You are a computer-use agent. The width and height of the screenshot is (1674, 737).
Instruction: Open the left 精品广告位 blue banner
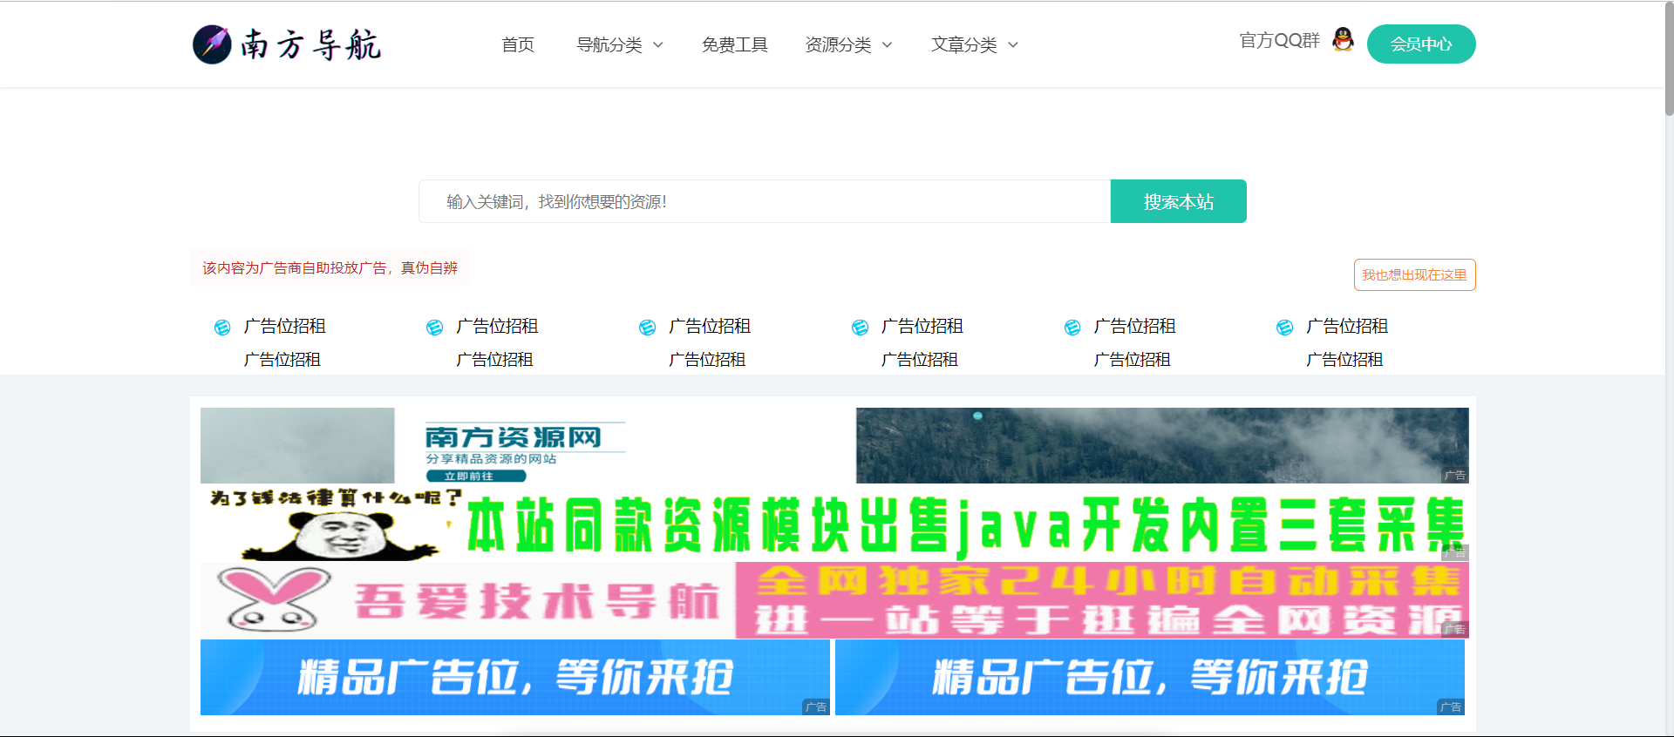tap(515, 677)
